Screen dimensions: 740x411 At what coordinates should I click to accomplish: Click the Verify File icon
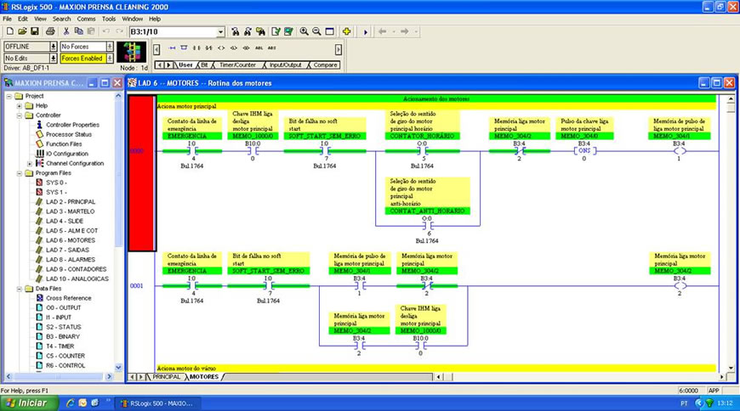(276, 31)
